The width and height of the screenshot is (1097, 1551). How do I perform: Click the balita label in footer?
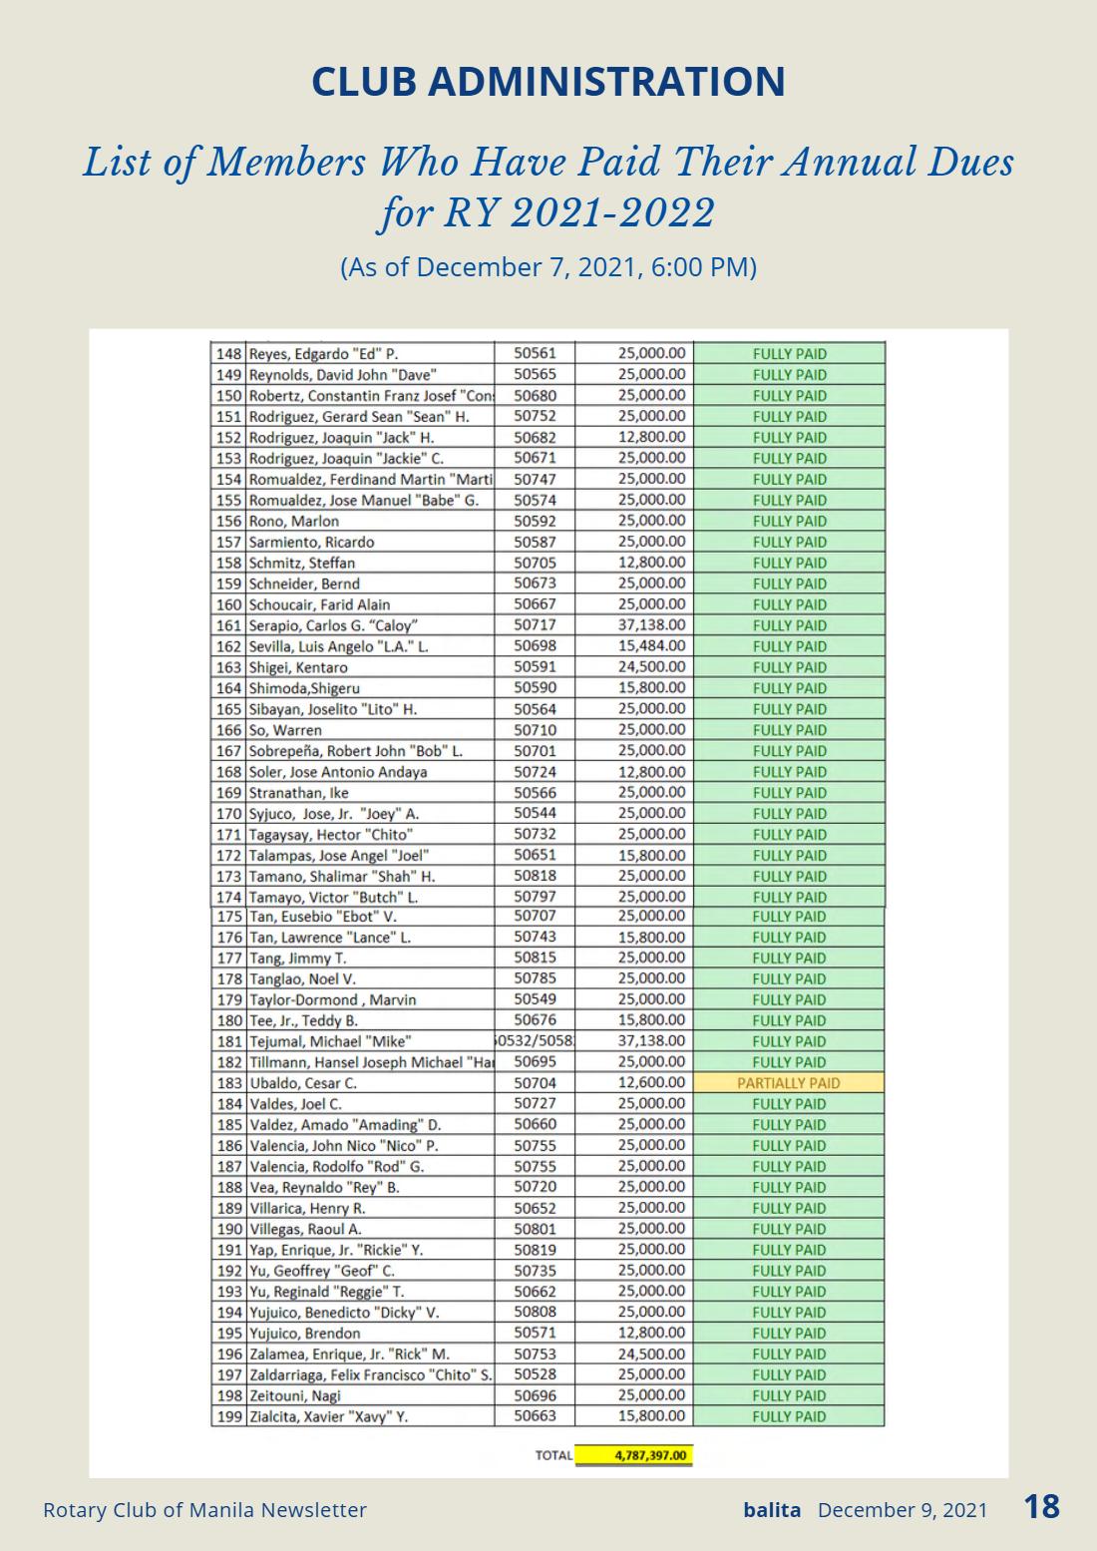tap(772, 1510)
